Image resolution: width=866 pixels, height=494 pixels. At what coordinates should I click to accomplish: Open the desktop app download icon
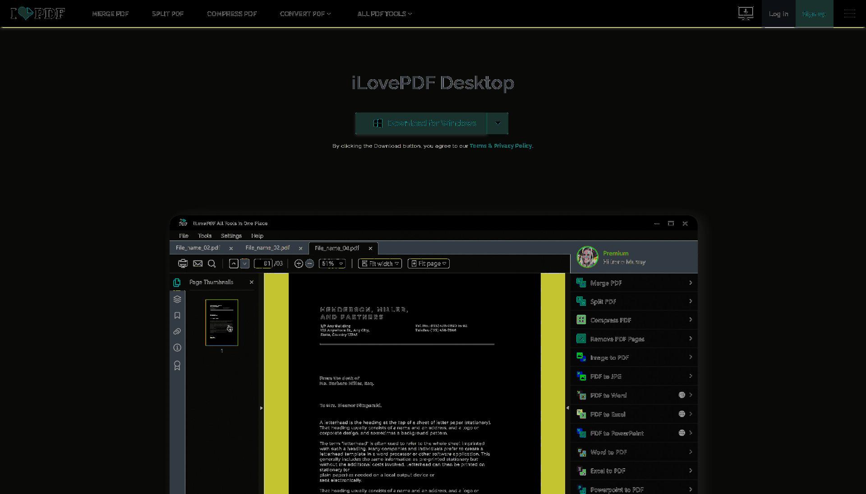coord(746,14)
